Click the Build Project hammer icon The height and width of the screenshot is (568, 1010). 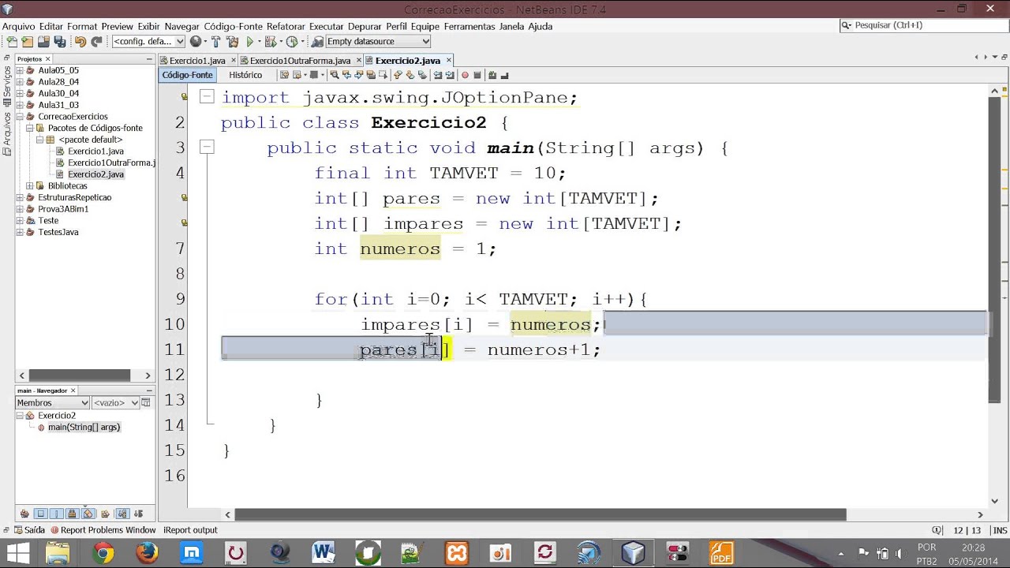(x=215, y=41)
